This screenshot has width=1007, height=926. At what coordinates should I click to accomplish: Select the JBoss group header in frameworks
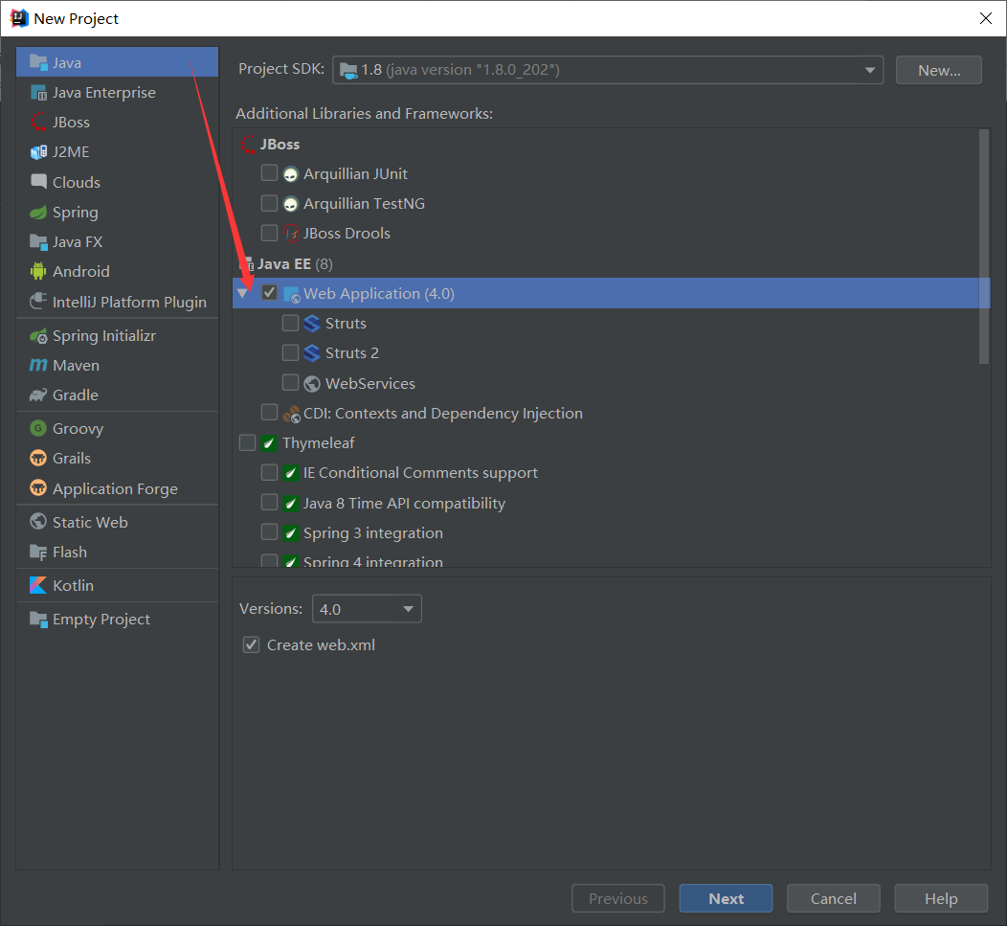coord(280,145)
